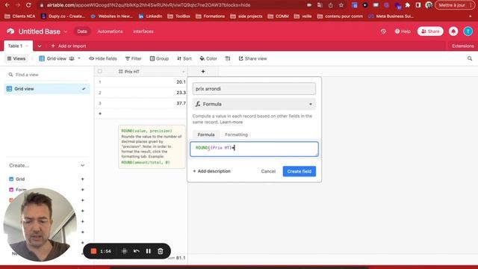Screen dimensions: 478x269
Task: Open Prix HT column header dropdown
Action: pos(184,72)
